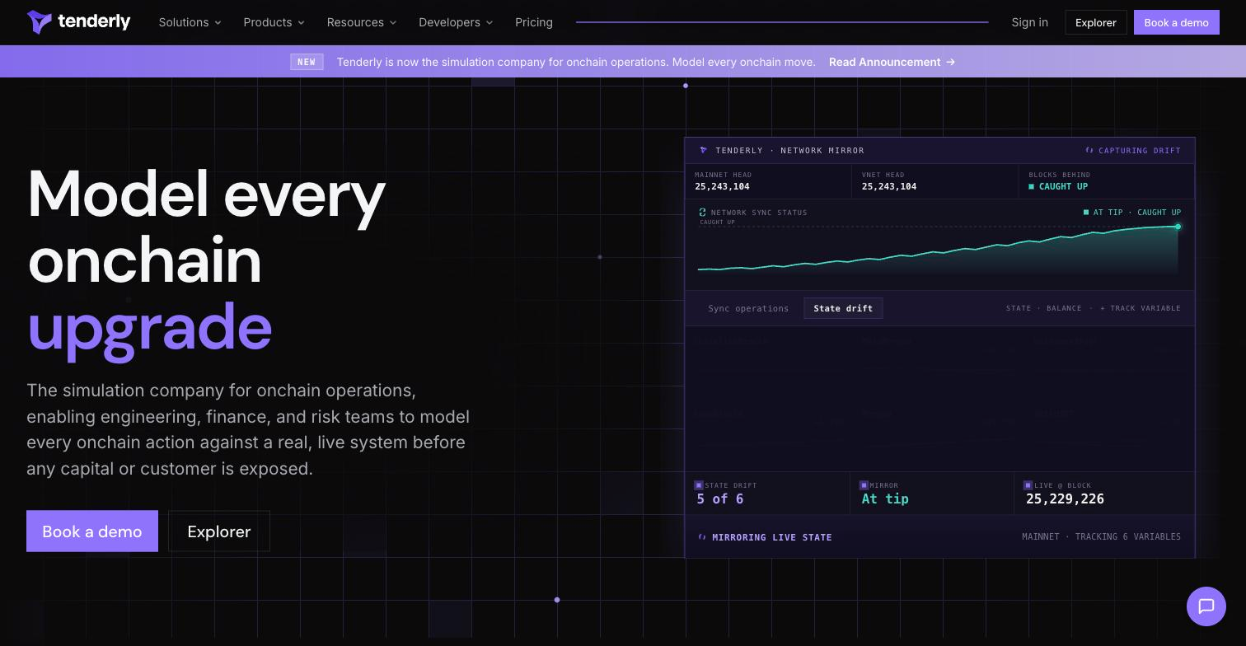Viewport: 1246px width, 646px height.
Task: Switch to the Sync operations tab
Action: tap(748, 308)
